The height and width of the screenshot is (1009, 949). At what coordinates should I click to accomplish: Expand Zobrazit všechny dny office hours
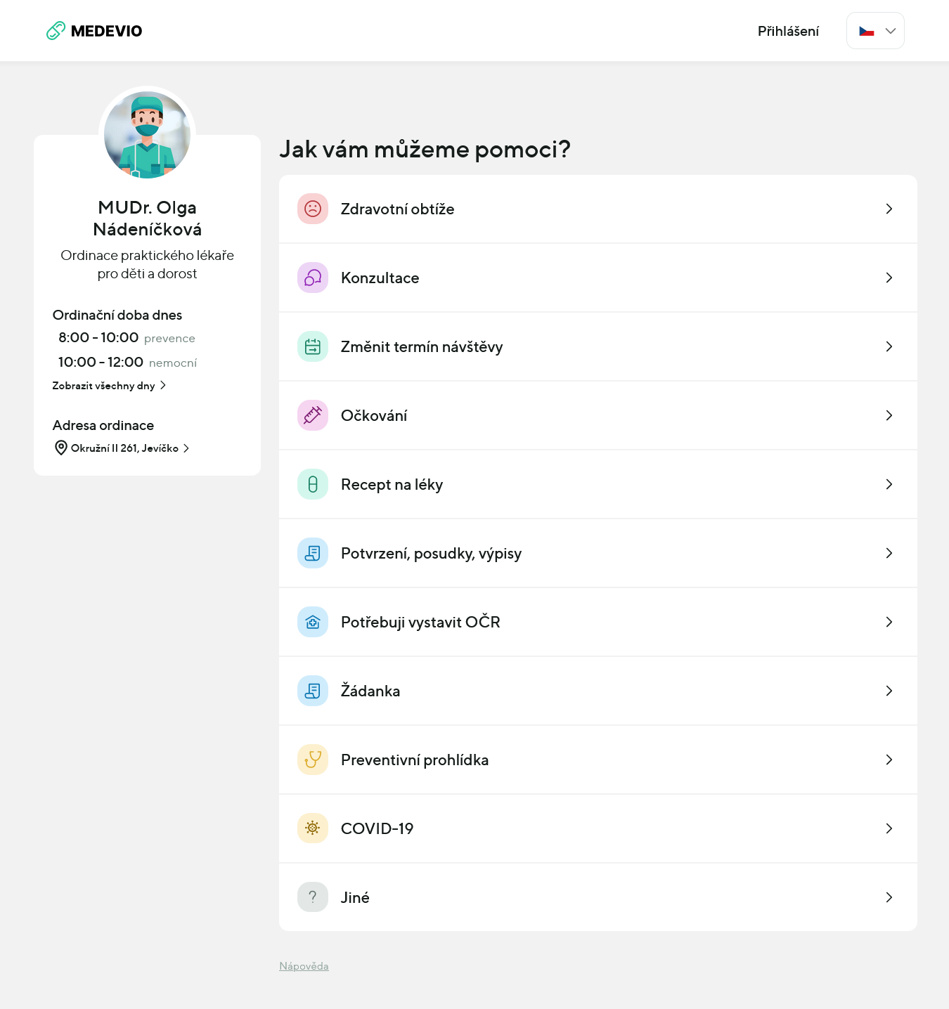(109, 386)
